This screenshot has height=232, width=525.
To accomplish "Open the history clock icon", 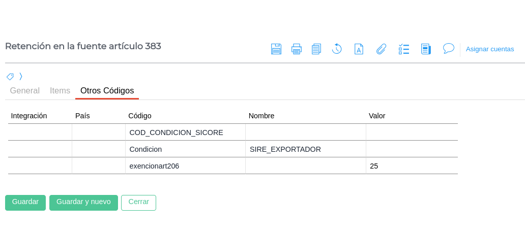I will coord(337,49).
